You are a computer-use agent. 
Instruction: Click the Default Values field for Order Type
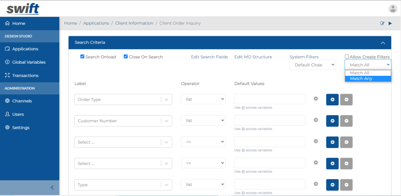[270, 99]
